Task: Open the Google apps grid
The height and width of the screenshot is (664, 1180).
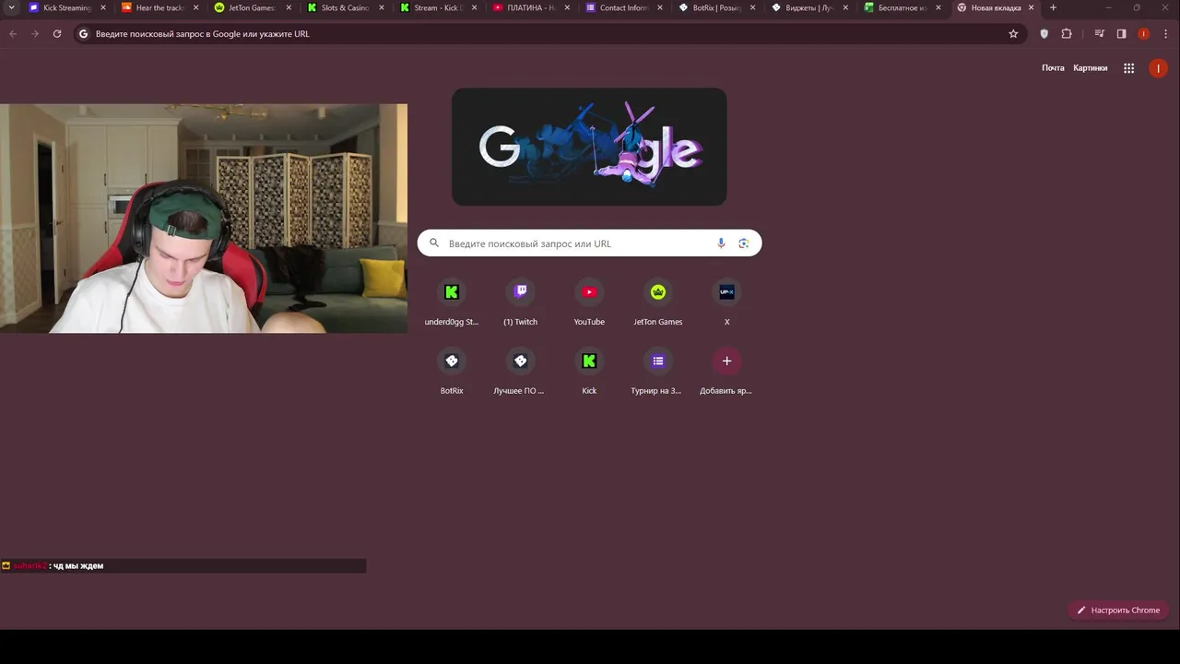Action: click(1128, 68)
